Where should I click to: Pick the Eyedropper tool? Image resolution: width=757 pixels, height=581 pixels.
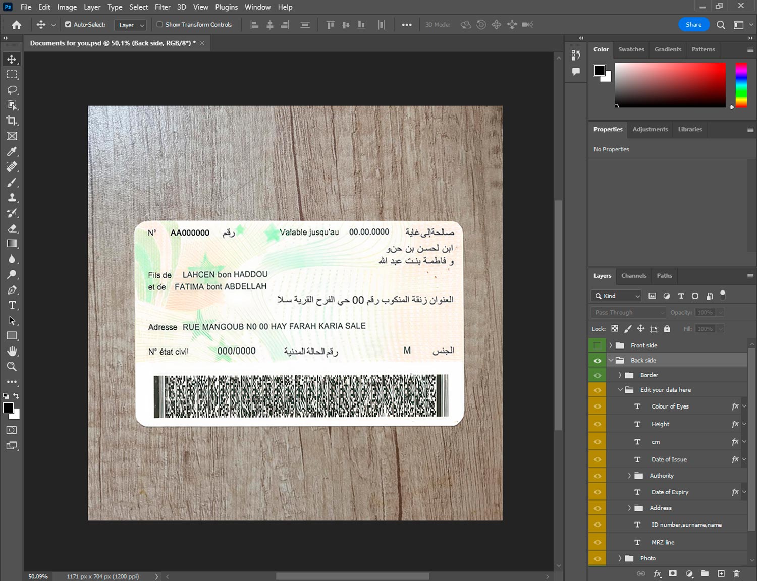click(x=12, y=151)
